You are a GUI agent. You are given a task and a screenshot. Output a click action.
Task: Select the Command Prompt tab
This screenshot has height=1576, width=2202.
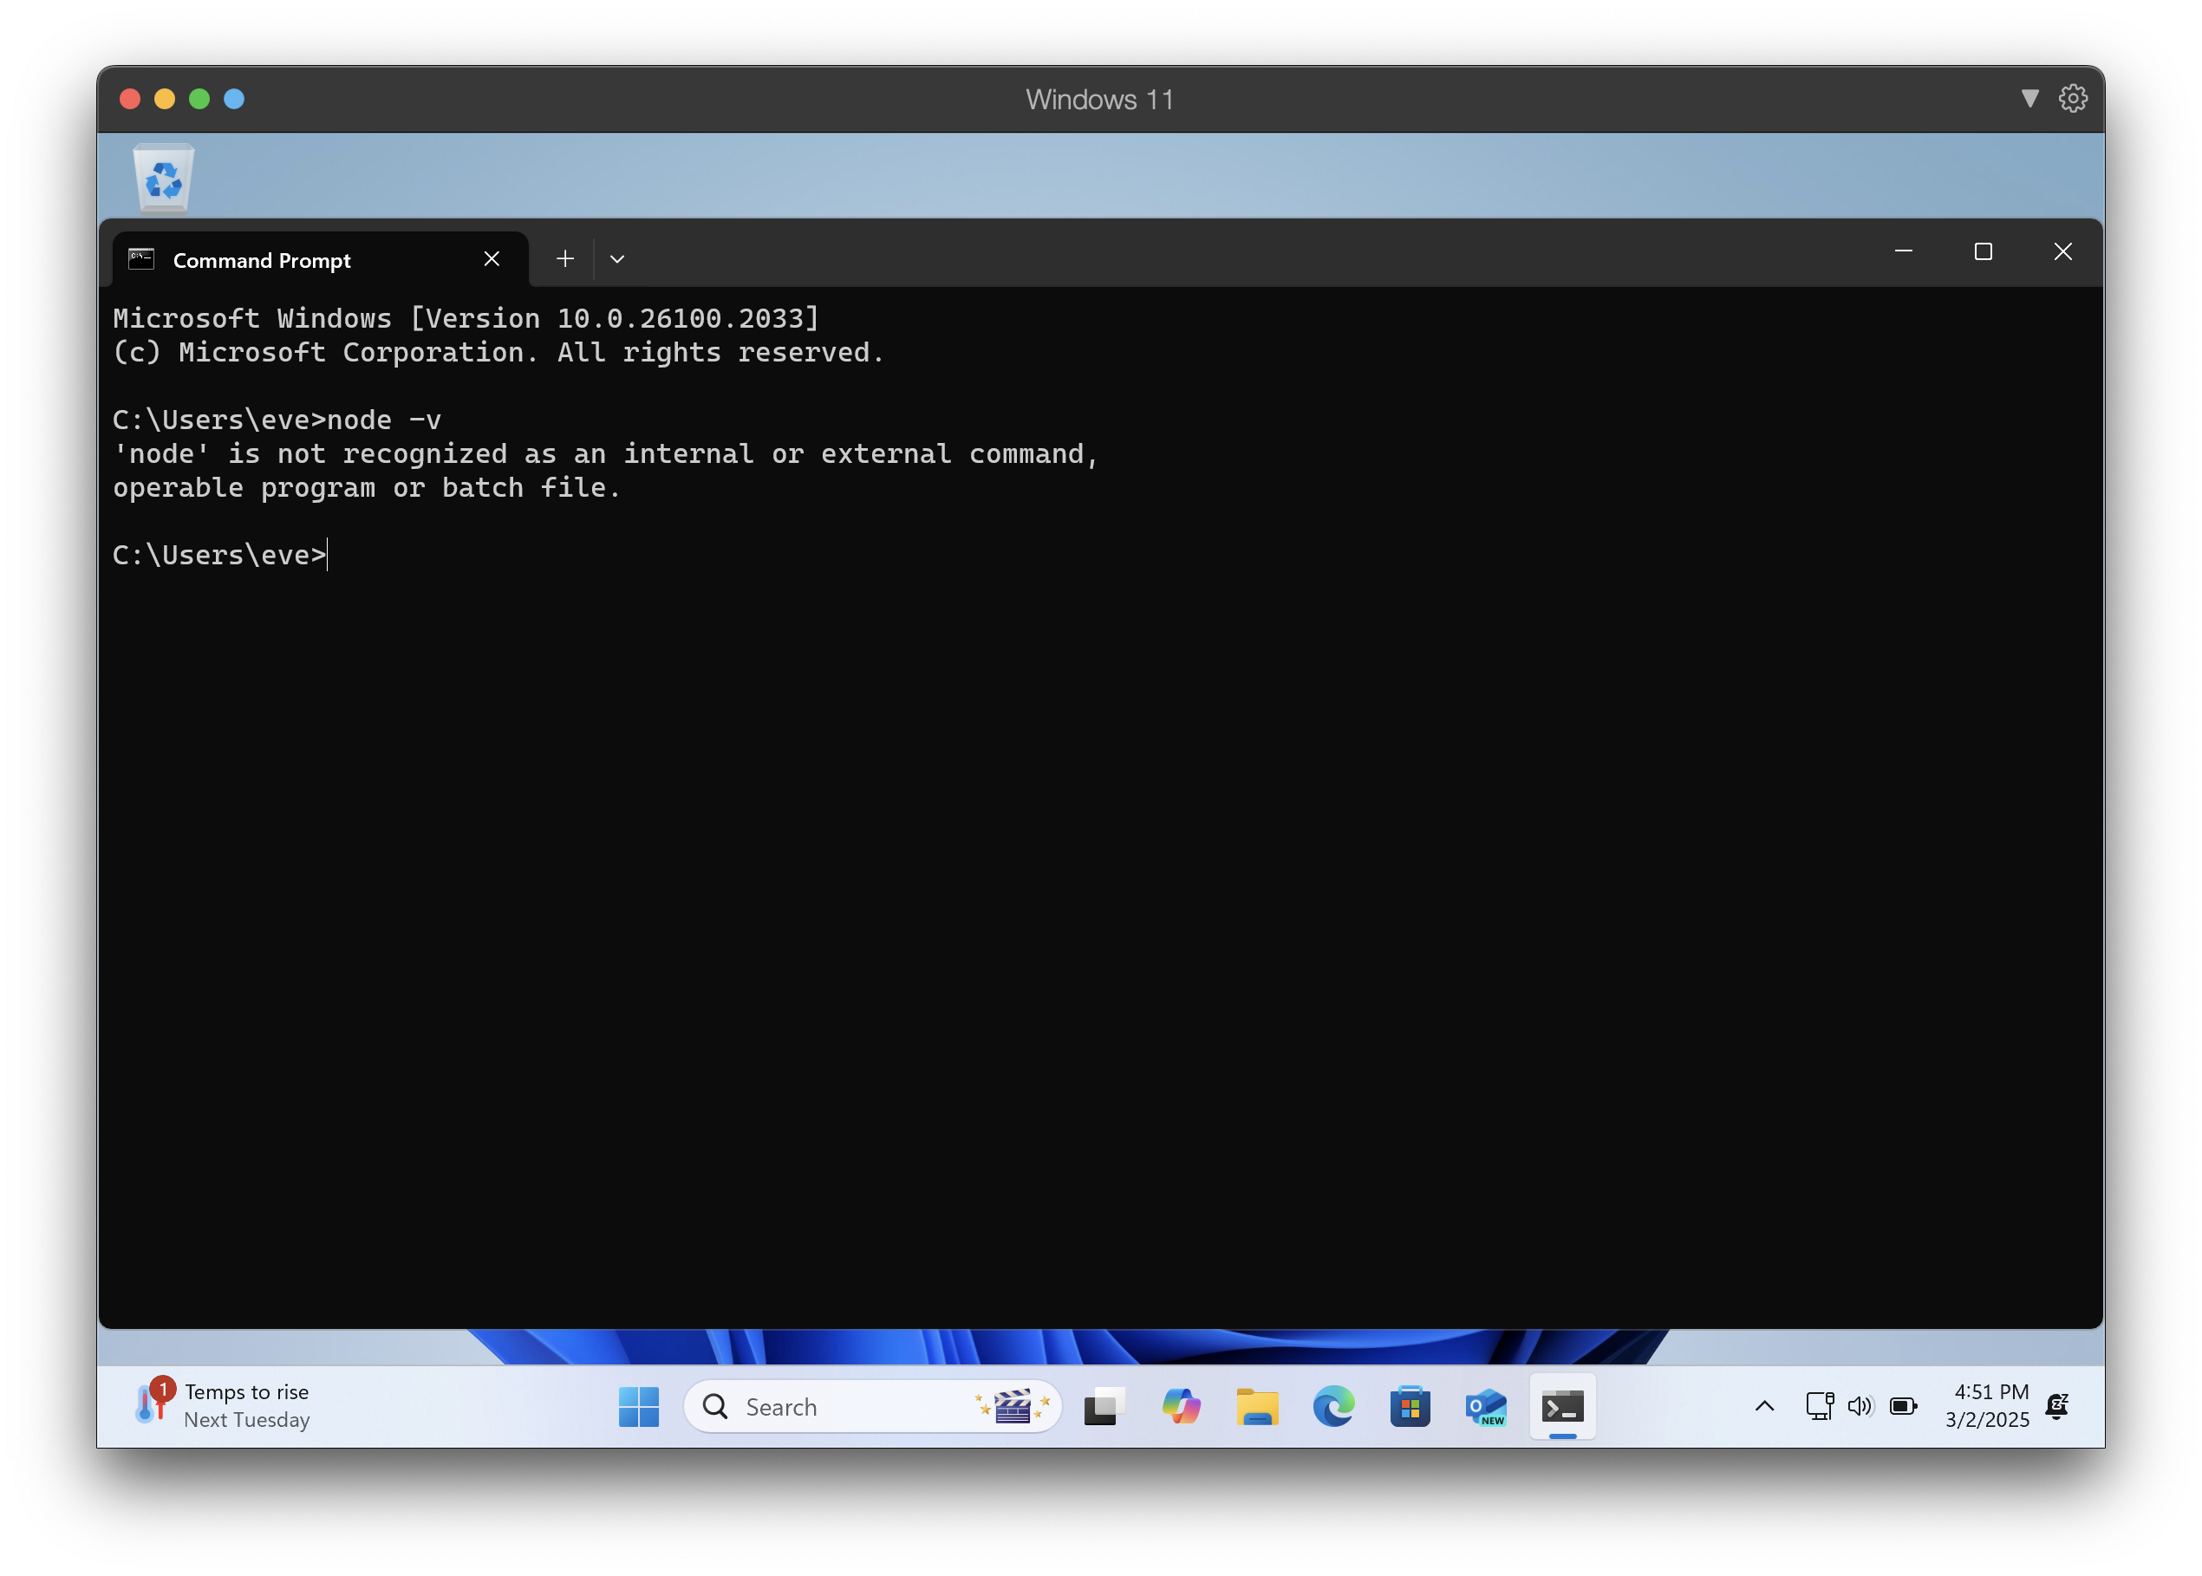point(320,259)
